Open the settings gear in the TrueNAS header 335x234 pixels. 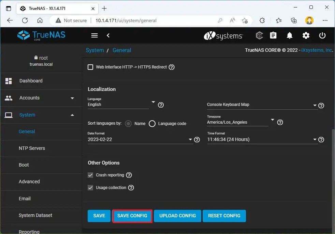306,35
